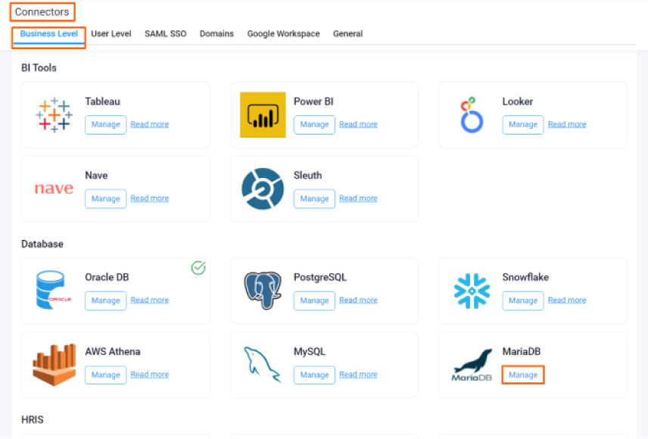Open the Google Workspace tab
Screen dimensions: 648x439
tap(283, 34)
